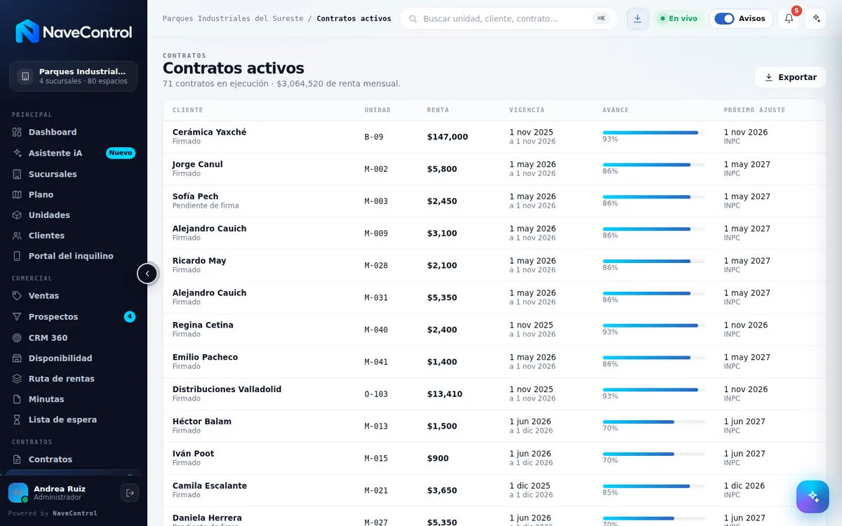Click the VIGENCIA column header
Viewport: 842px width, 526px height.
[x=527, y=110]
